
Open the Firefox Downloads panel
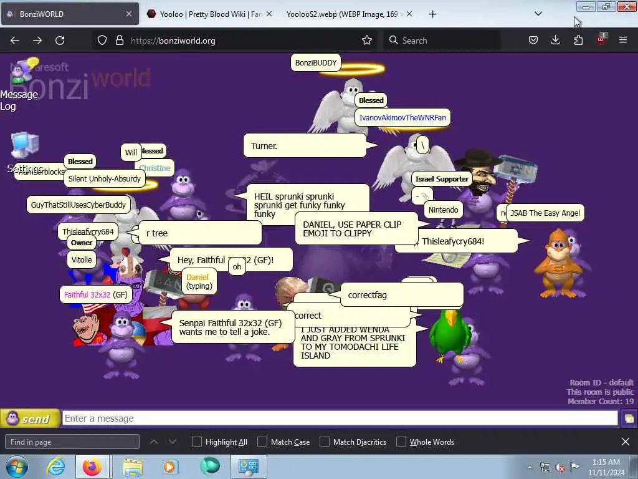click(x=555, y=41)
